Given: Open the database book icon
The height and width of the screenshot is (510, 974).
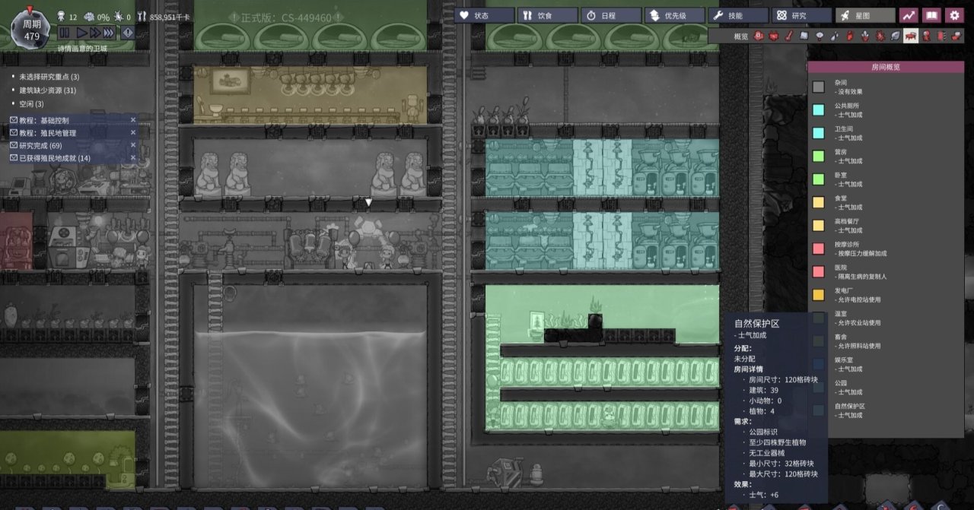Looking at the screenshot, I should (x=931, y=15).
